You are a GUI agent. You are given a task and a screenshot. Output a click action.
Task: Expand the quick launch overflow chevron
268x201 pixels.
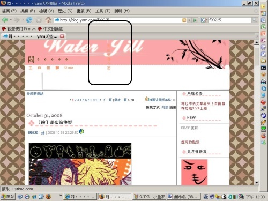(x=61, y=196)
